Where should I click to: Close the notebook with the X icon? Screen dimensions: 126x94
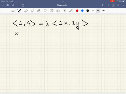(x=3, y=5)
